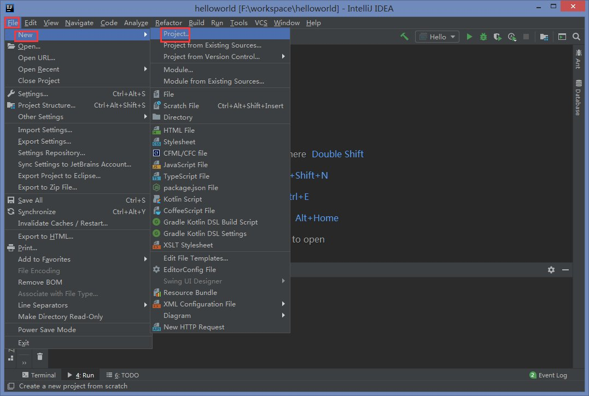The height and width of the screenshot is (396, 589).
Task: Open Project Structure toolbar folder icon
Action: point(544,37)
